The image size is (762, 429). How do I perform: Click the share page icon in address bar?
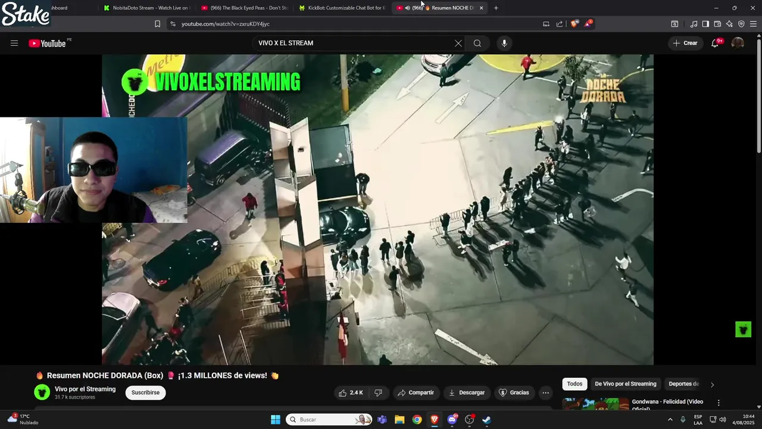pos(560,24)
